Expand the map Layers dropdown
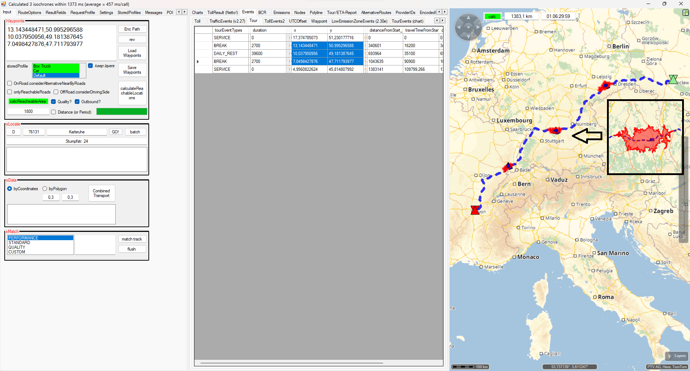Image resolution: width=690 pixels, height=371 pixels. click(x=676, y=356)
